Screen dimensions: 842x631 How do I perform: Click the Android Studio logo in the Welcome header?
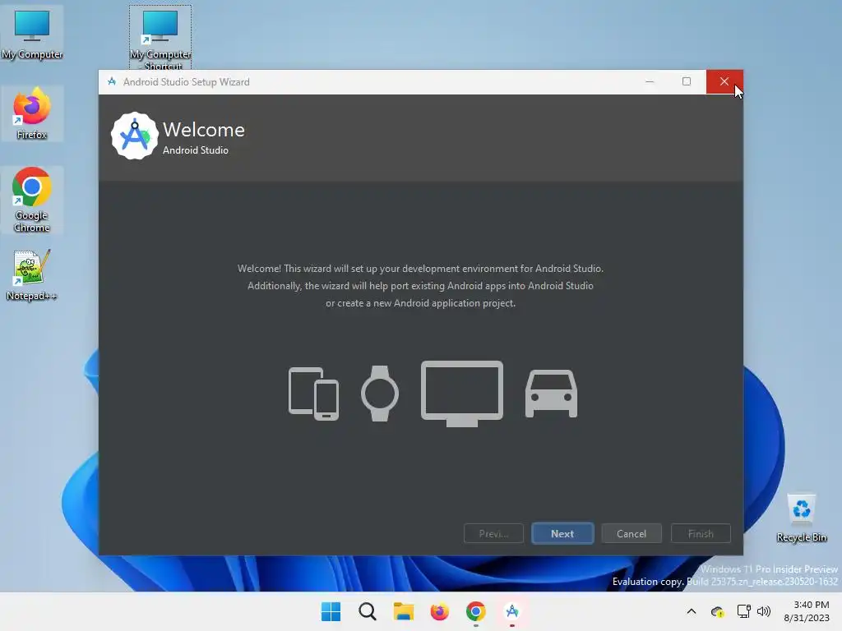coord(134,136)
